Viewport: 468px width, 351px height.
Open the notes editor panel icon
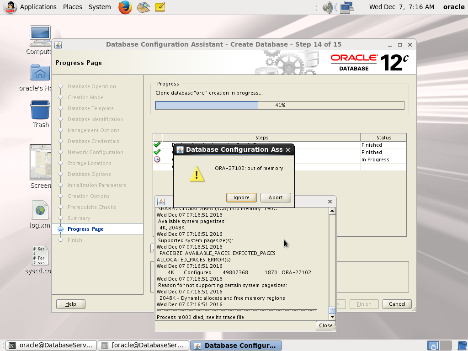pos(160,7)
